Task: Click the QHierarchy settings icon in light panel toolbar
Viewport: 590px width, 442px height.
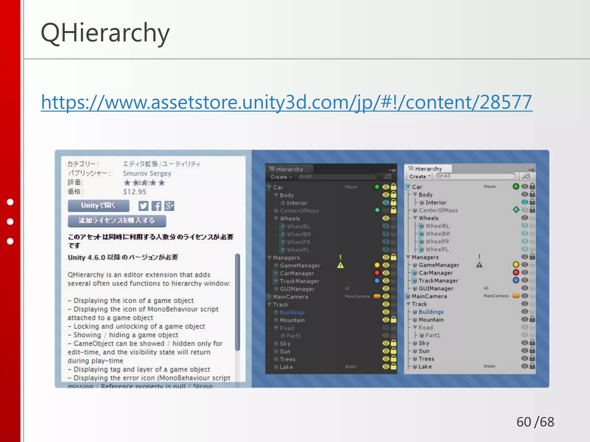Action: pos(526,176)
